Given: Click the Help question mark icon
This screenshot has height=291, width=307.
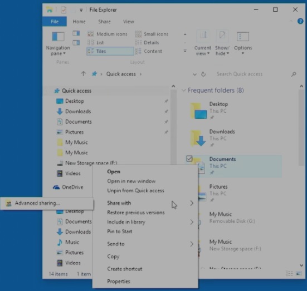Looking at the screenshot, I should pos(300,21).
